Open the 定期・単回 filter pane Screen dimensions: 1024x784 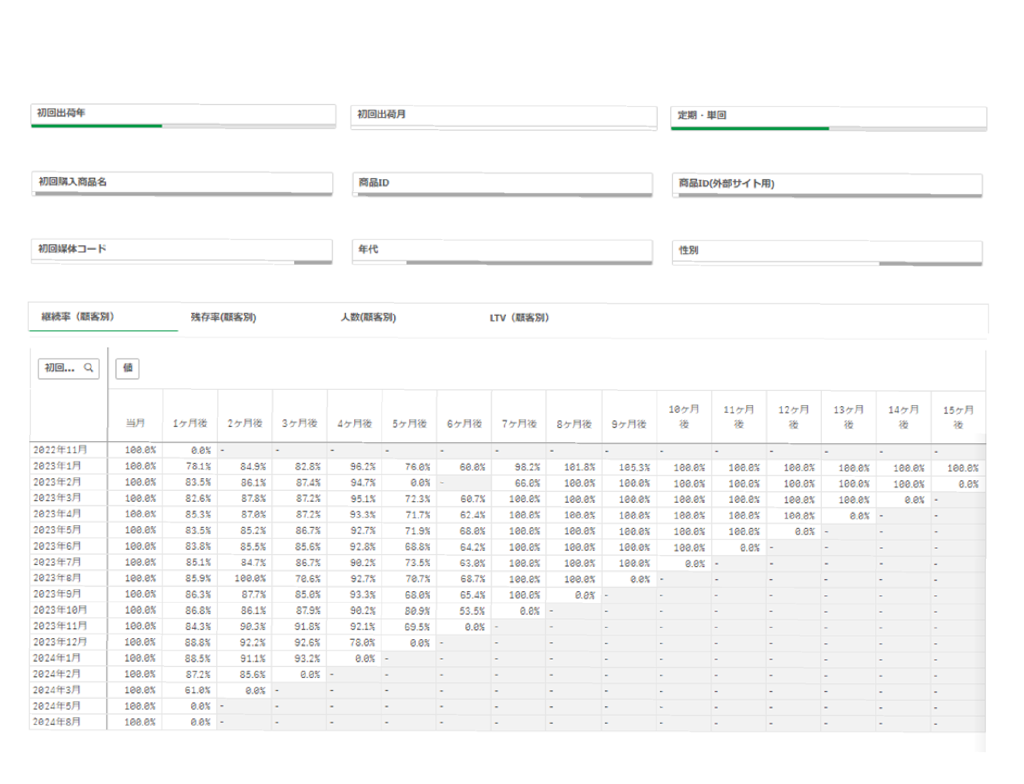coord(828,117)
